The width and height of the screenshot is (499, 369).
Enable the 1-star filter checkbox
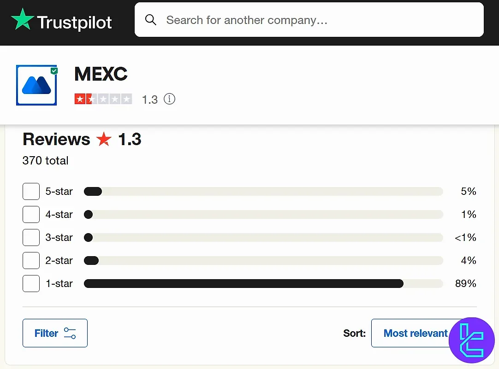tap(31, 283)
